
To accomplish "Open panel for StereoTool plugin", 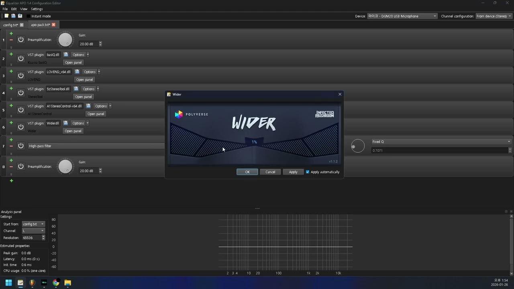I will click(84, 97).
